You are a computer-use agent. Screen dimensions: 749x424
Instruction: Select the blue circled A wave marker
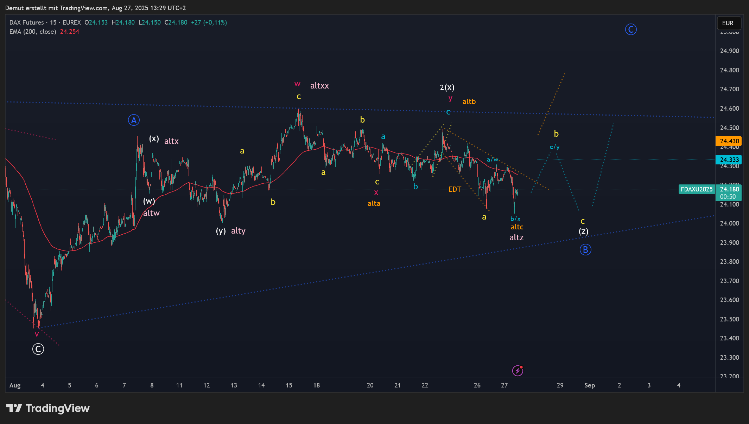pyautogui.click(x=134, y=120)
